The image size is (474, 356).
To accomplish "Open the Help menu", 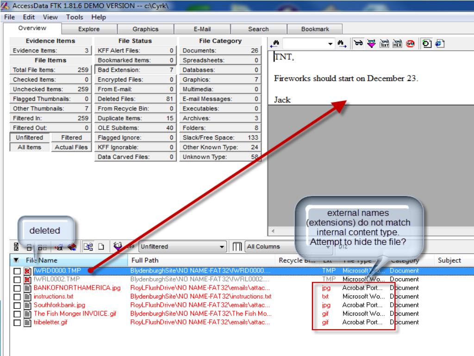I will coord(99,17).
